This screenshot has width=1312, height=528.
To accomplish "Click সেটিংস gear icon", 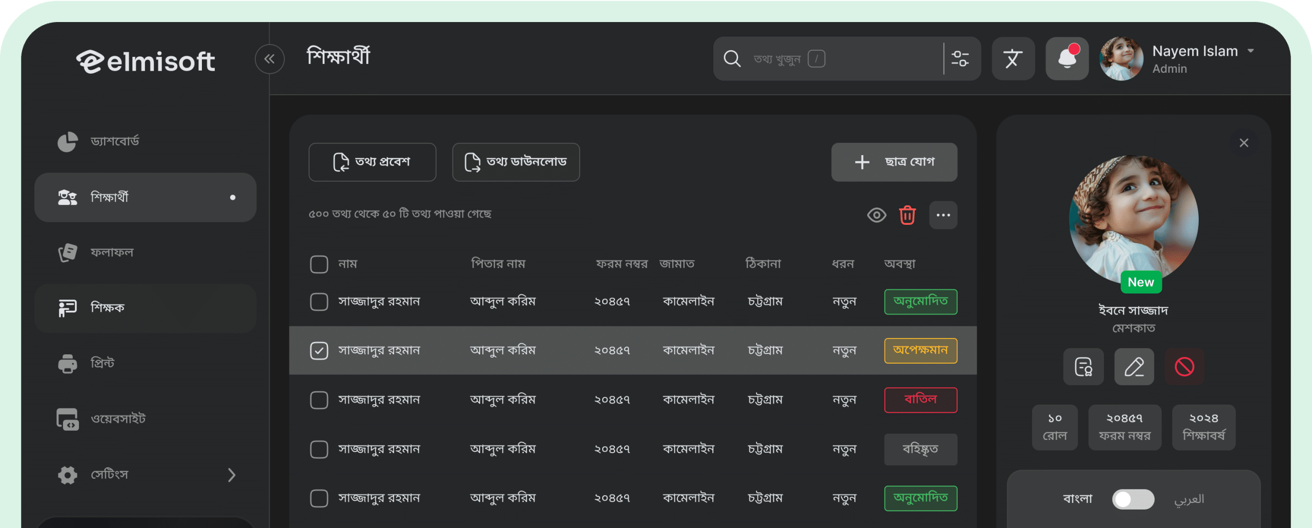I will click(x=67, y=475).
